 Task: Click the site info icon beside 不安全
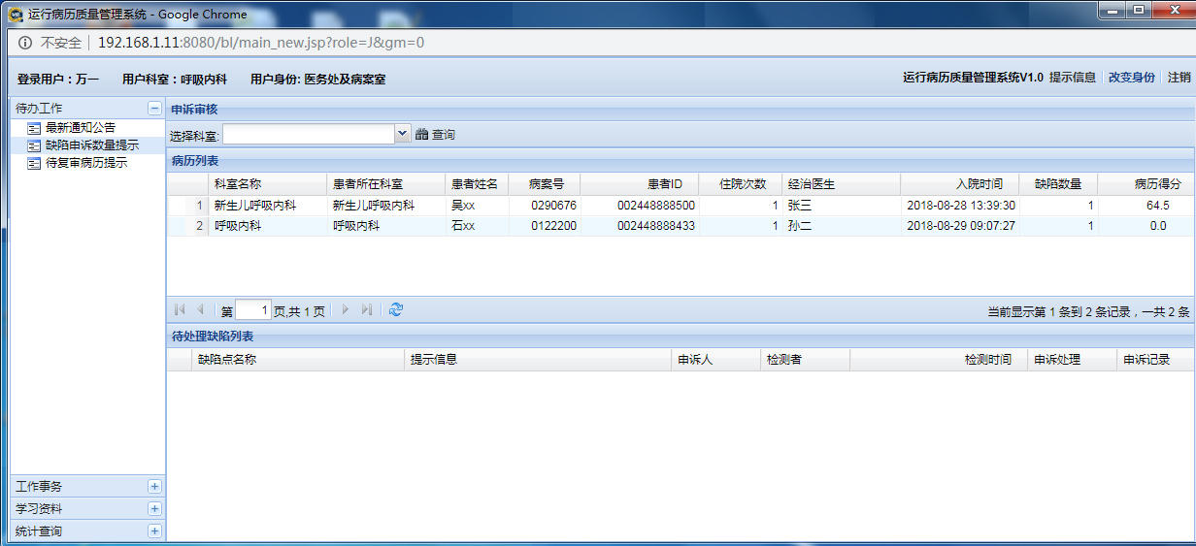coord(25,43)
